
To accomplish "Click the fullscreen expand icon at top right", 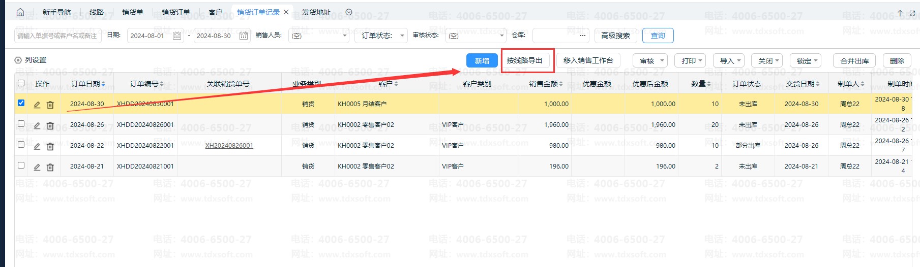I will tap(912, 13).
